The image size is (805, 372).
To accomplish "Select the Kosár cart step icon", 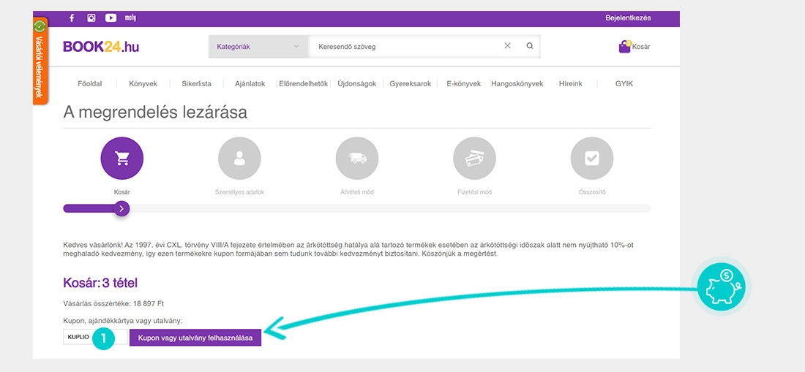I will click(121, 159).
